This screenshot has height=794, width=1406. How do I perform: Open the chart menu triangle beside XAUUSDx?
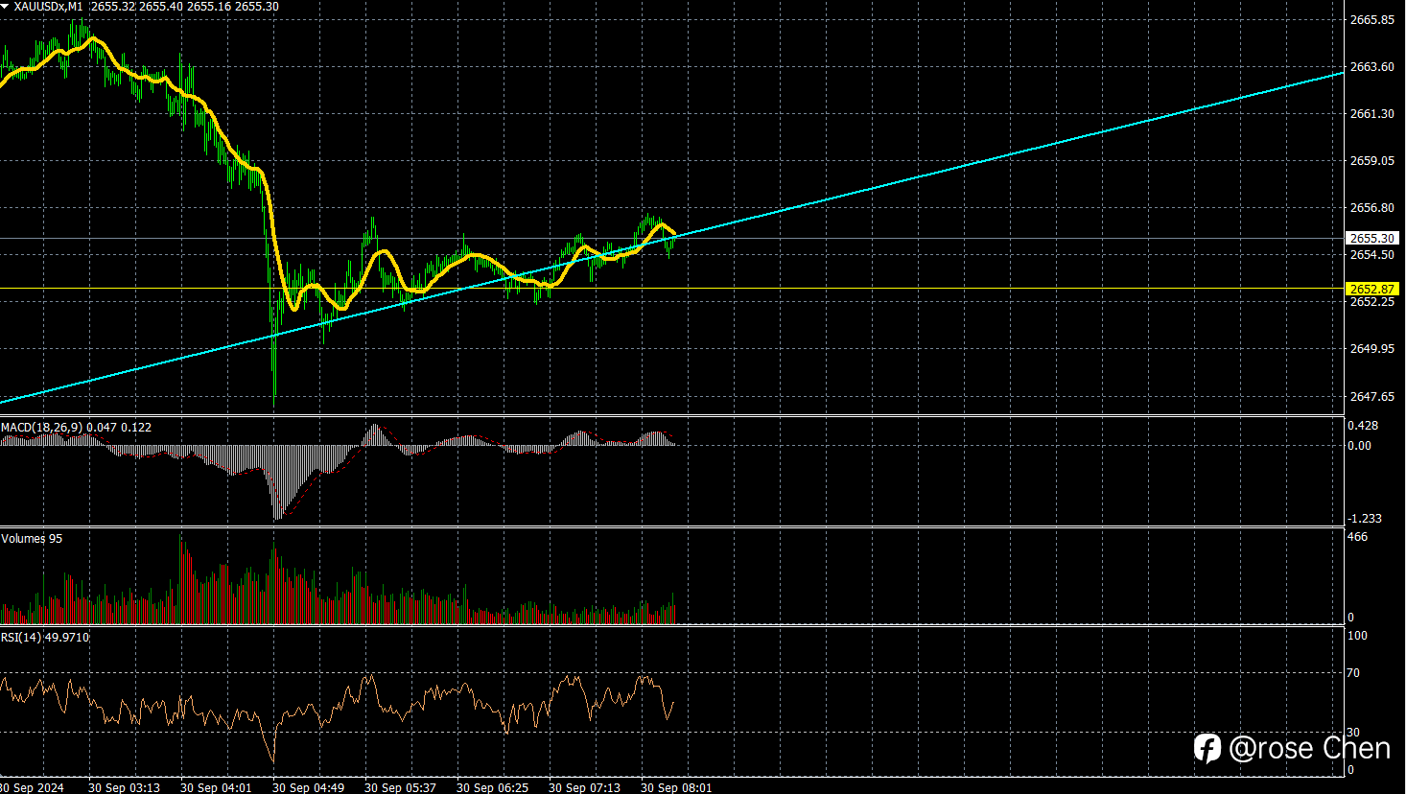6,7
